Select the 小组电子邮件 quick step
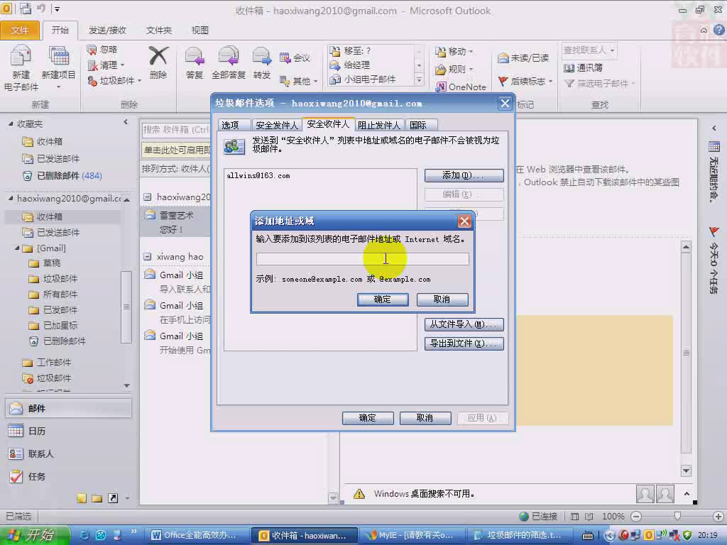The height and width of the screenshot is (545, 727). (363, 79)
